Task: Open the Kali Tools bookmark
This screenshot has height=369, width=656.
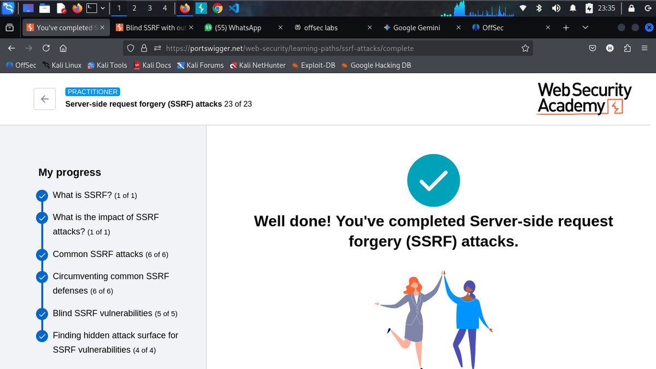Action: coord(107,65)
